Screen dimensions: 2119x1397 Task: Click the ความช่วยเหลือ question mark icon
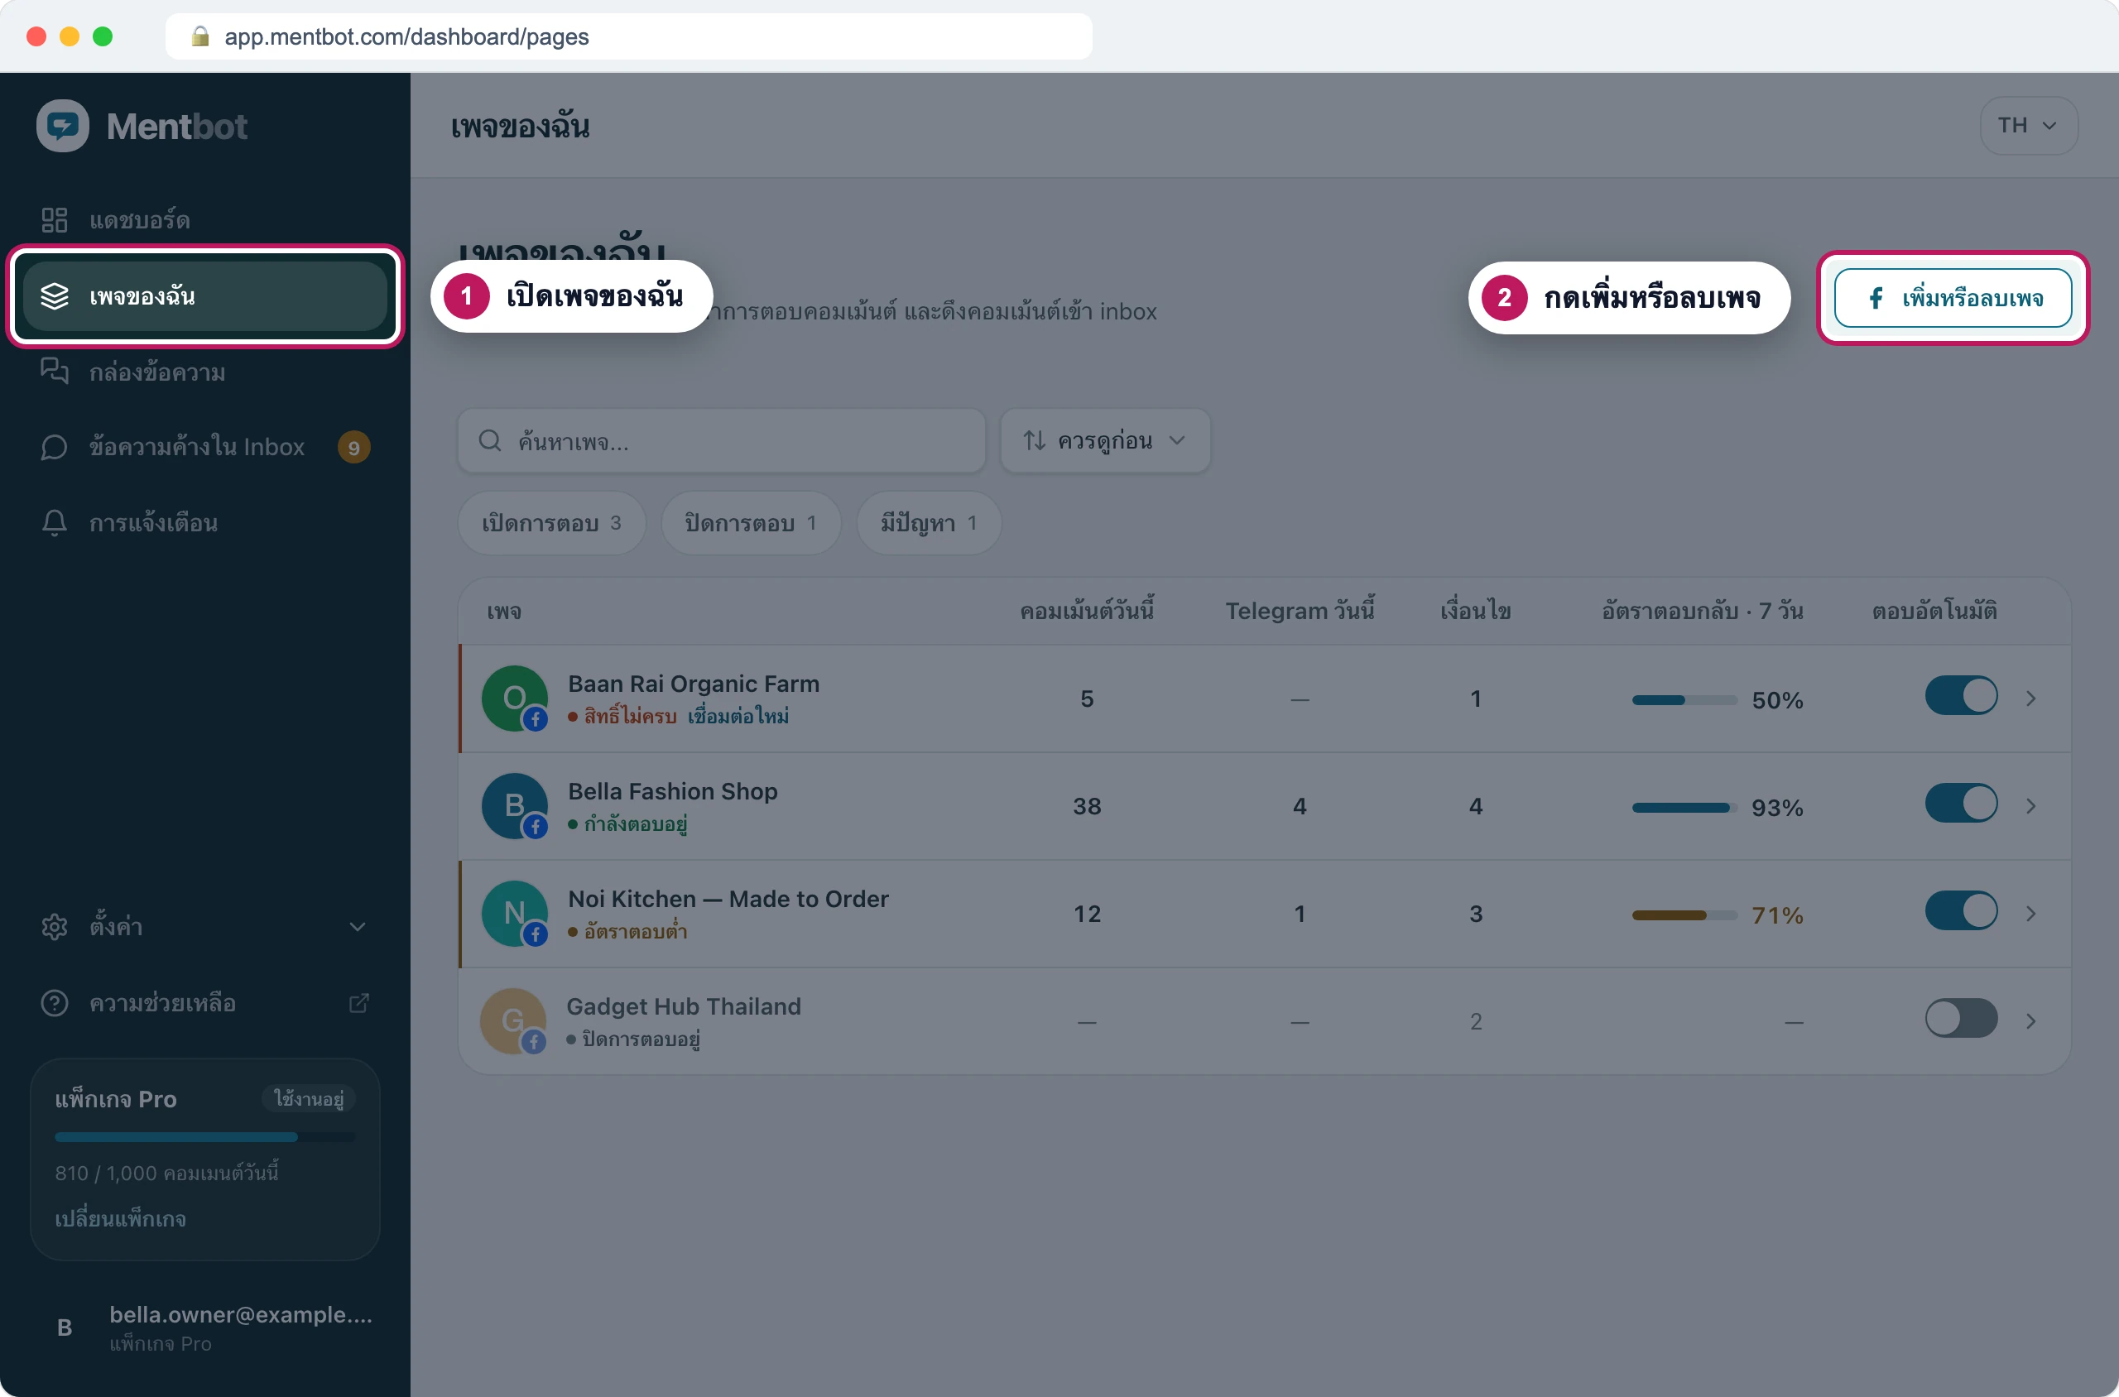[55, 1003]
